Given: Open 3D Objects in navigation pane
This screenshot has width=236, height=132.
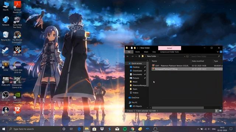Looking at the screenshot, I should (137, 106).
